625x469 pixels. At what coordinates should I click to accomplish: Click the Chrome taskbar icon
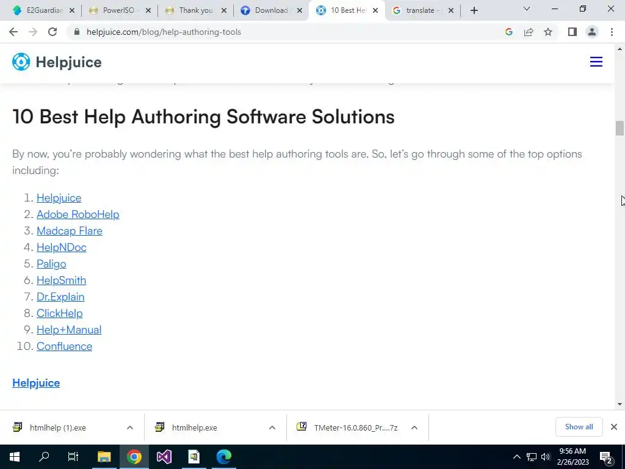tap(134, 457)
